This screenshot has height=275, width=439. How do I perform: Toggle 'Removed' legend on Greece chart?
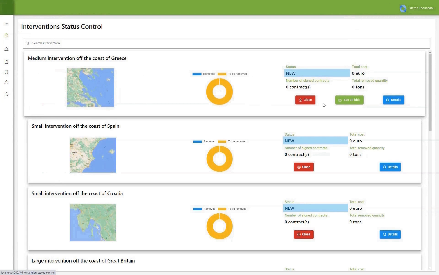[204, 74]
